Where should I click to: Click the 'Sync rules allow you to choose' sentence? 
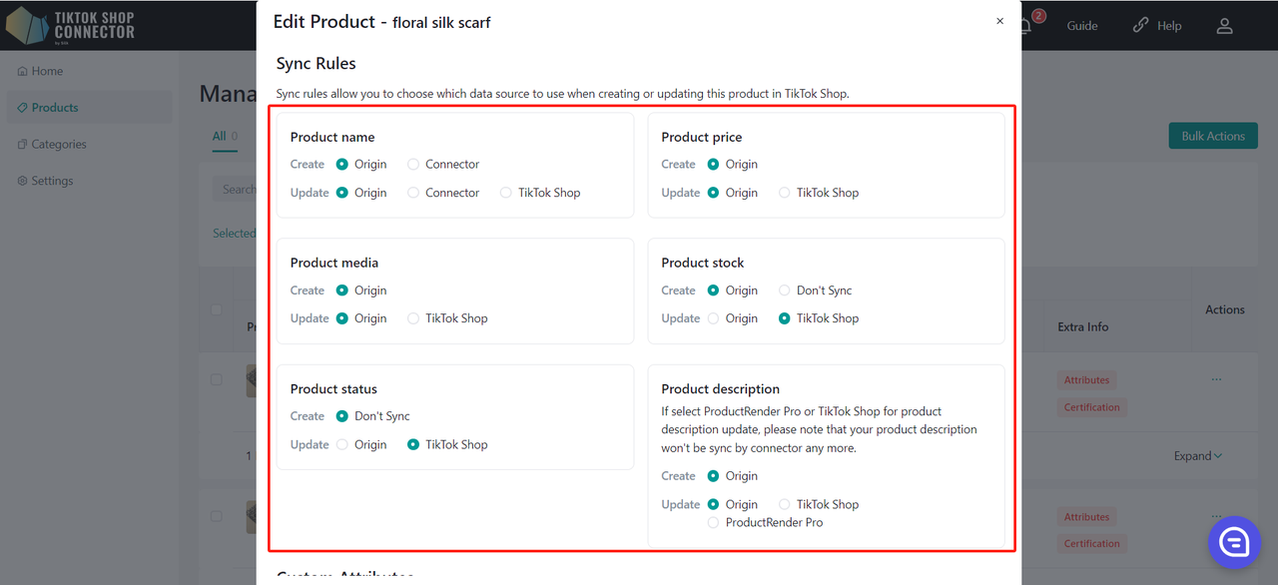pyautogui.click(x=563, y=94)
